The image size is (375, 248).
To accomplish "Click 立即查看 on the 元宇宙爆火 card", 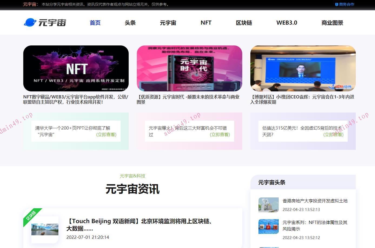I will coord(220,134).
